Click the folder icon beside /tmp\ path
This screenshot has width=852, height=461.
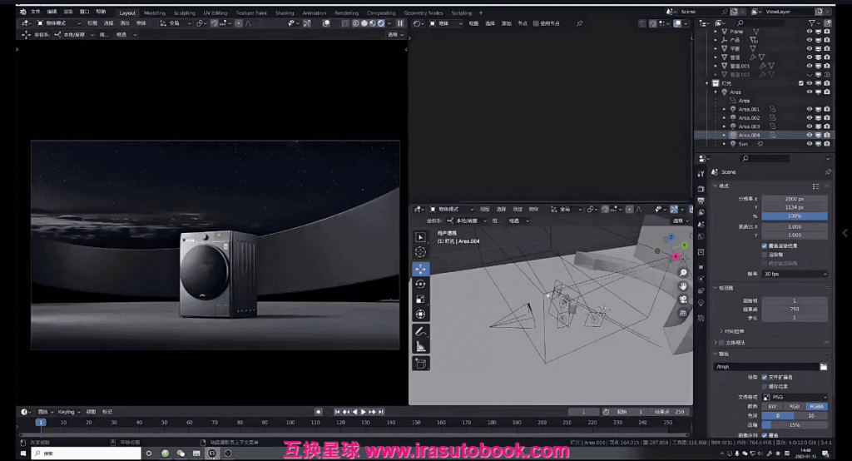click(823, 366)
